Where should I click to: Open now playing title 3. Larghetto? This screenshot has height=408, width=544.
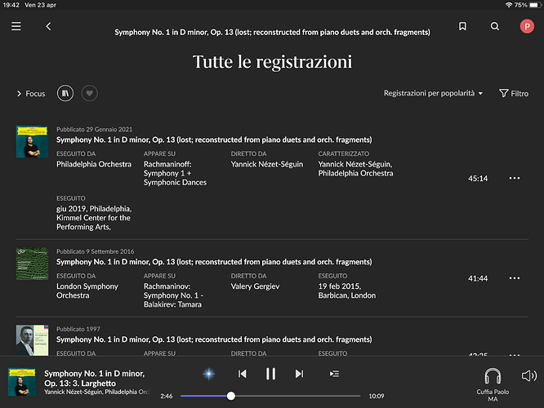tap(95, 379)
